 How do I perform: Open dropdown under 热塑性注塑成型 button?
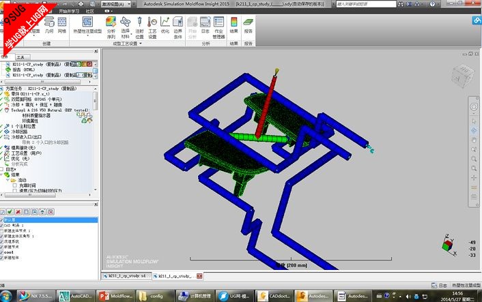87,35
